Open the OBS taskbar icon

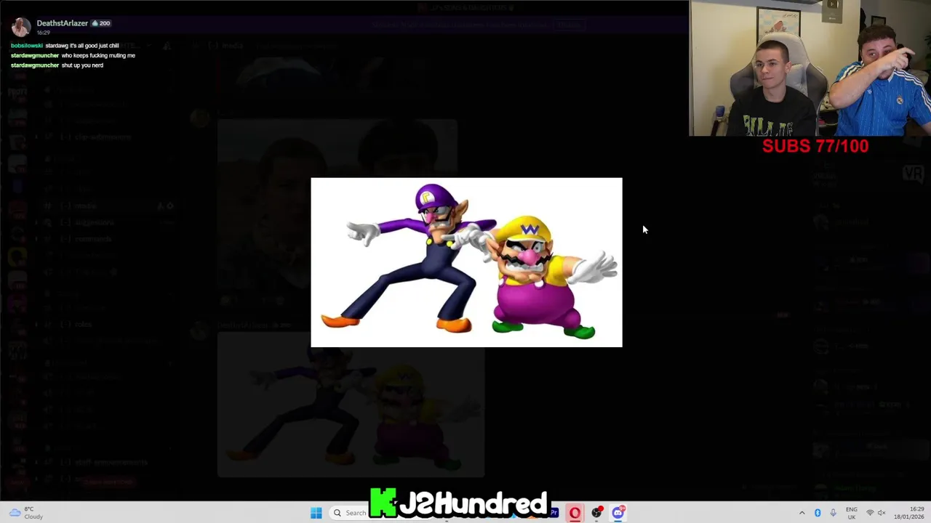coord(596,513)
